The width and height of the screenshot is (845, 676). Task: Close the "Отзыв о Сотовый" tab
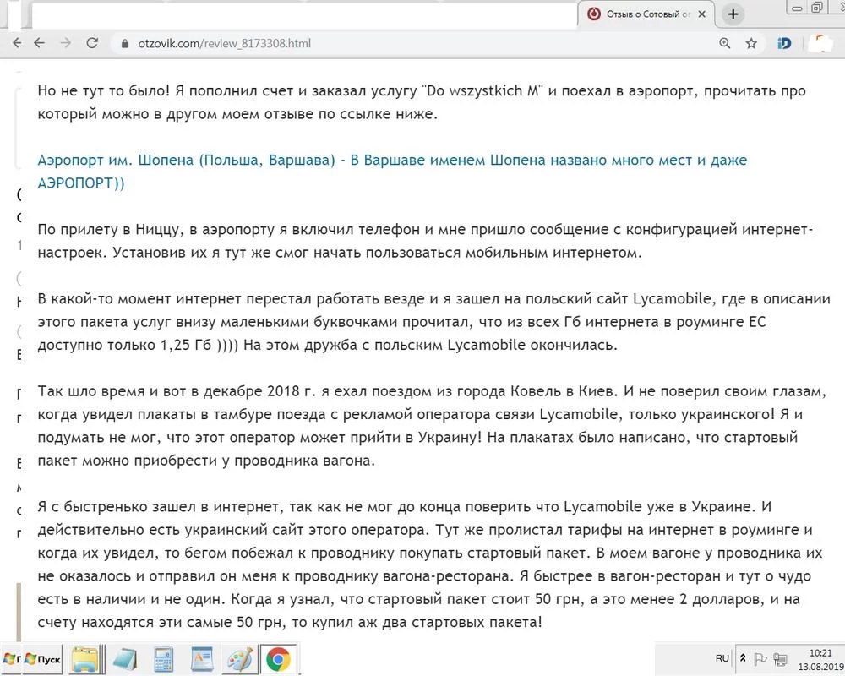pyautogui.click(x=701, y=14)
